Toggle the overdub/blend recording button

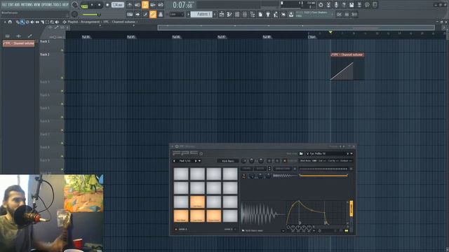click(x=153, y=5)
